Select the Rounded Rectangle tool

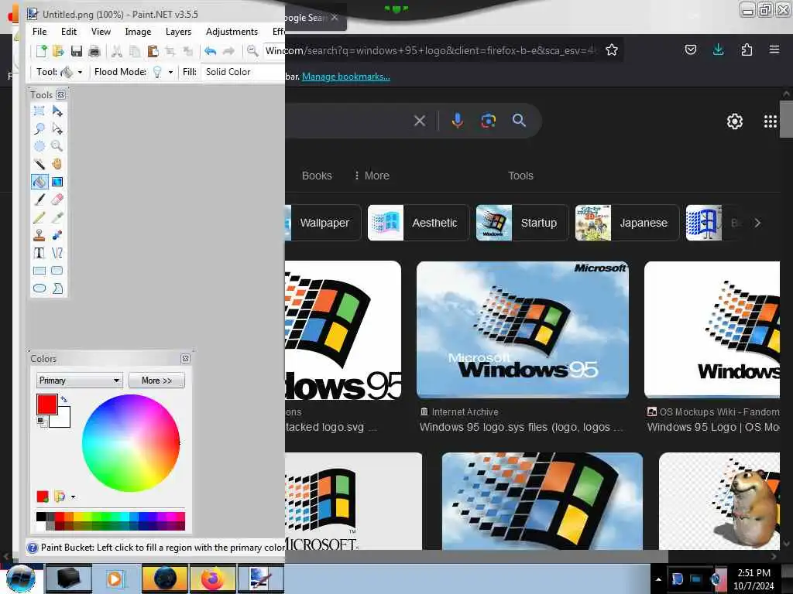click(x=57, y=271)
